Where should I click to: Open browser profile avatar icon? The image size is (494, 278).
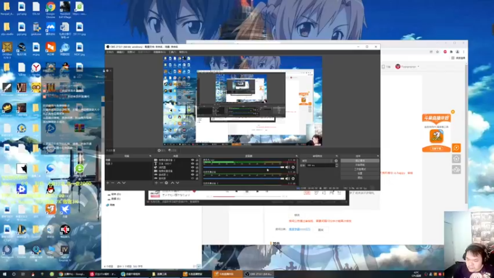[x=458, y=52]
